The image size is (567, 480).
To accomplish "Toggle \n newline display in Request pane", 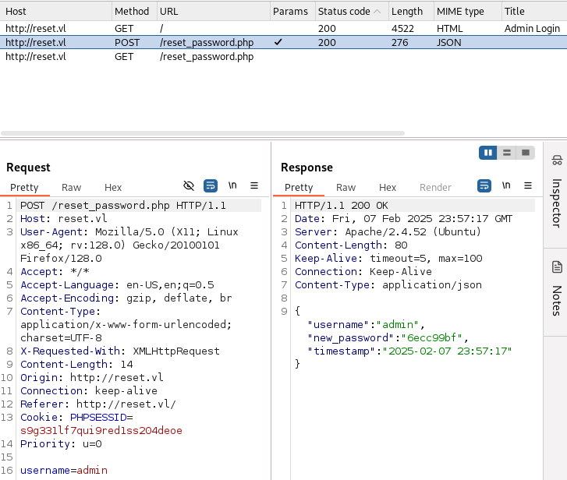I will [232, 185].
